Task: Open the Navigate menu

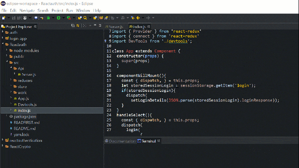Action: click(27, 10)
